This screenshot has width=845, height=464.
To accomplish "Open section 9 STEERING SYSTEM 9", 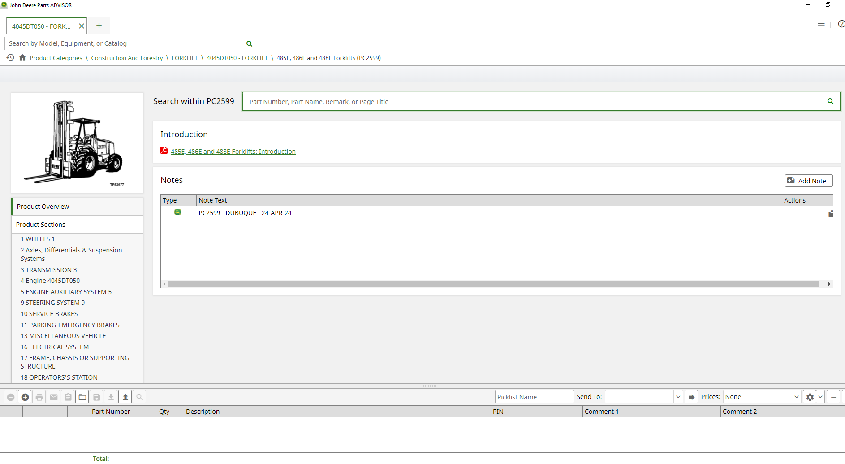I will click(52, 303).
